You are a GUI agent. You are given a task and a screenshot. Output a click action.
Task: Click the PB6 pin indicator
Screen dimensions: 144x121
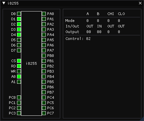tap(44, 87)
